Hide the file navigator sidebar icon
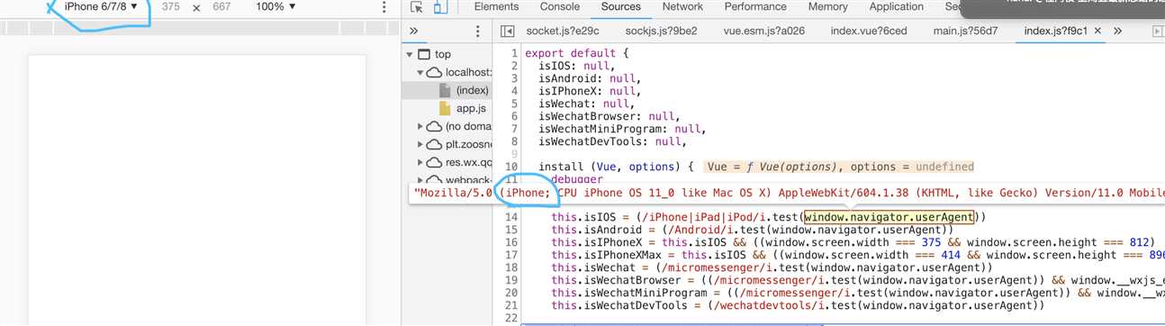This screenshot has width=1165, height=326. pos(508,31)
